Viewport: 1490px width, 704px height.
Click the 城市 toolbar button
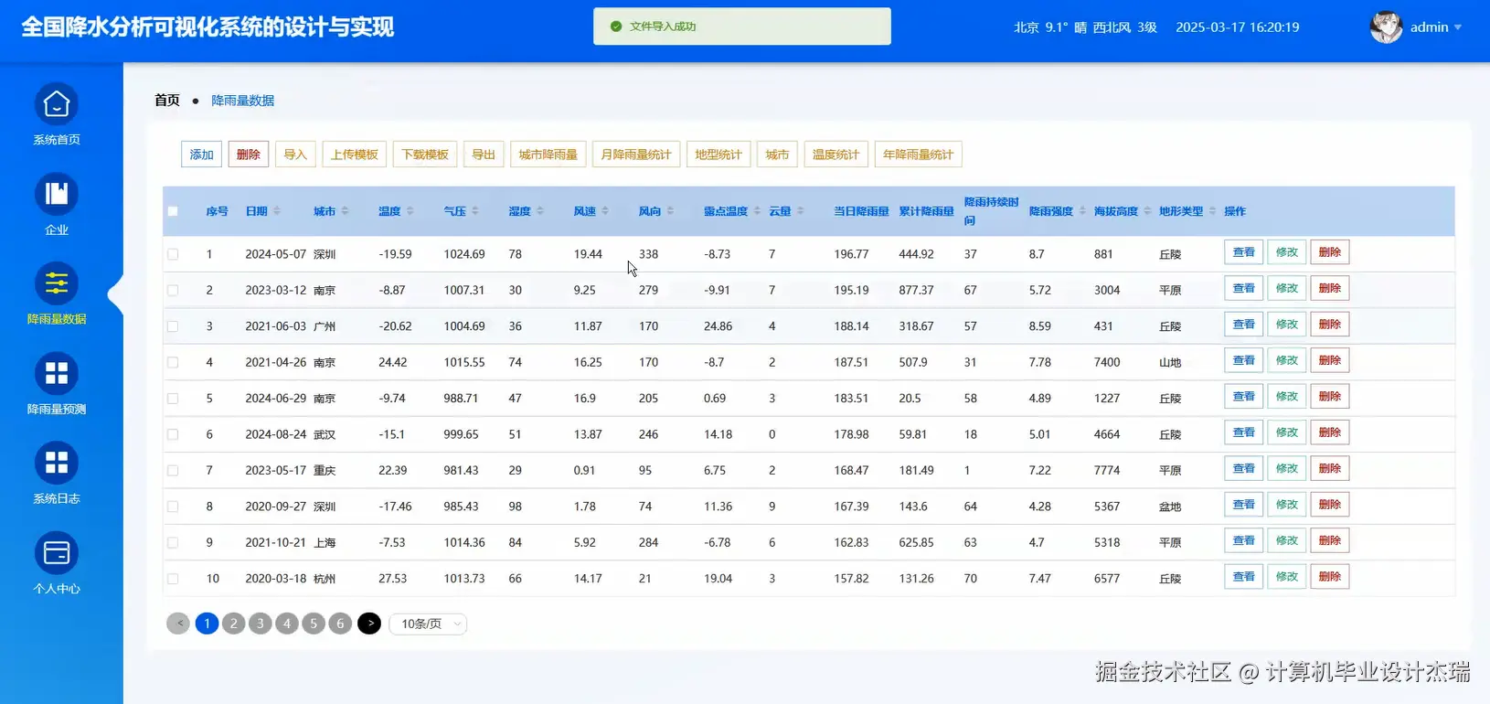[x=777, y=155]
